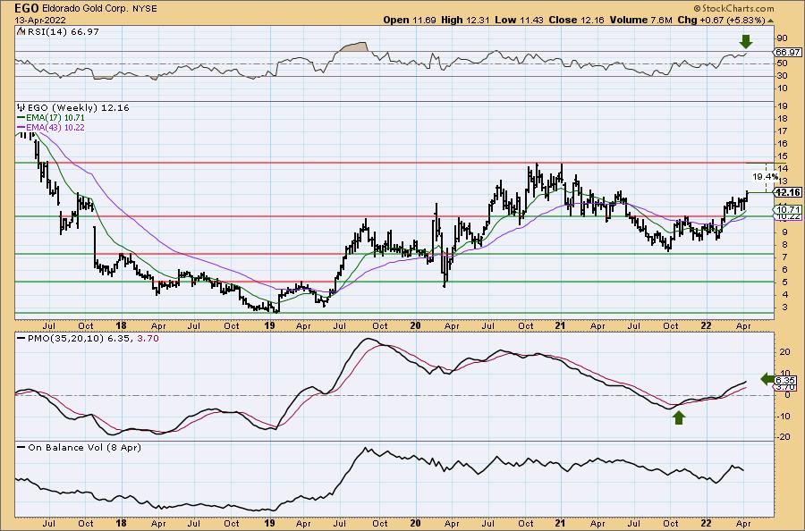Click the Close 12.16 header value
Image resolution: width=805 pixels, height=531 pixels.
pos(577,20)
